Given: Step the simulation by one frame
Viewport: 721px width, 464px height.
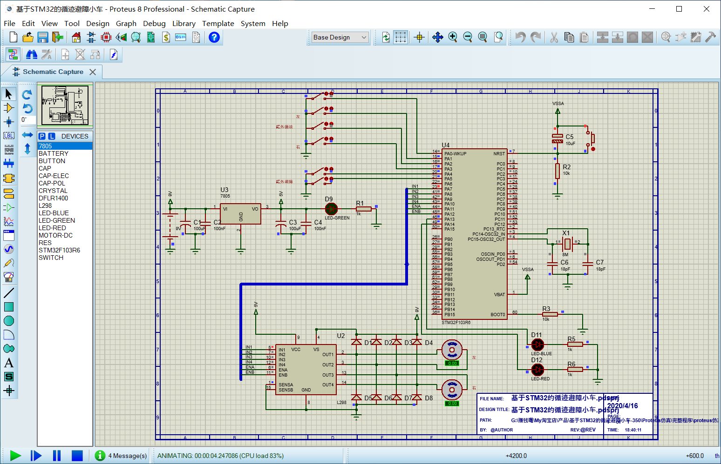Looking at the screenshot, I should (x=36, y=456).
